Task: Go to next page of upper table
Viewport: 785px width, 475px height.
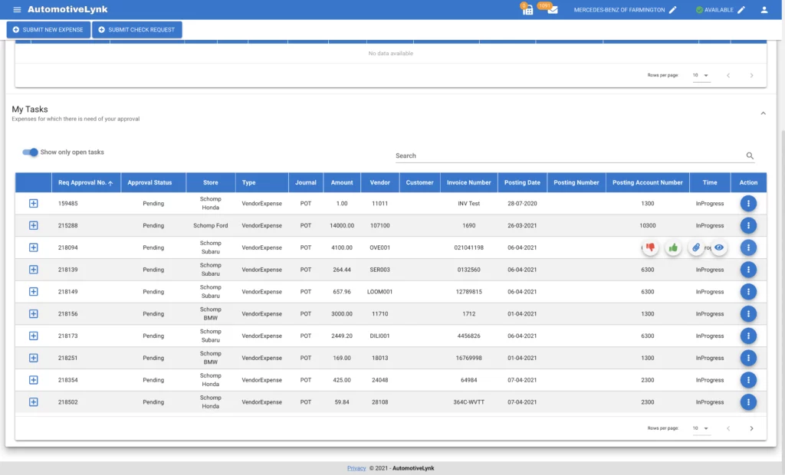Action: [751, 76]
